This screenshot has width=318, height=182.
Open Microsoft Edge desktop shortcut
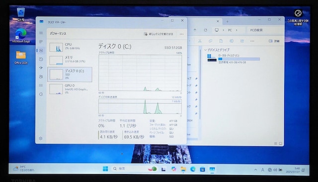click(x=21, y=36)
